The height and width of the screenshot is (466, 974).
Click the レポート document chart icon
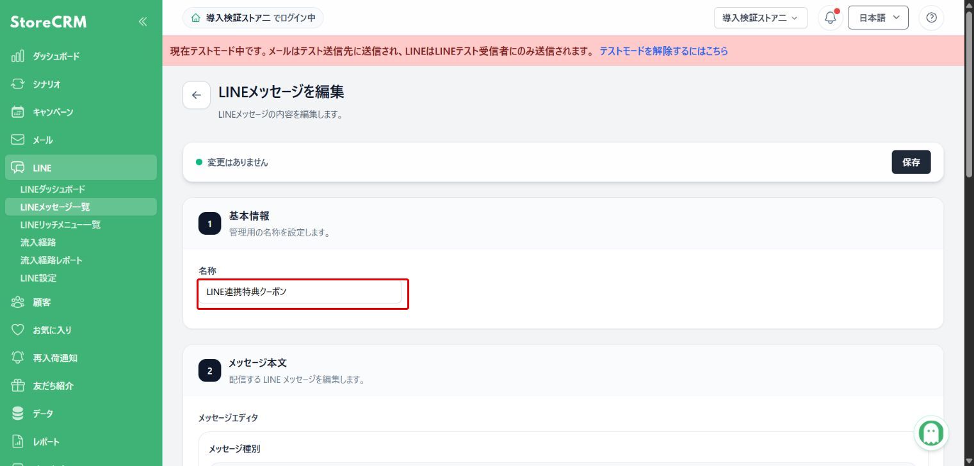coord(18,442)
